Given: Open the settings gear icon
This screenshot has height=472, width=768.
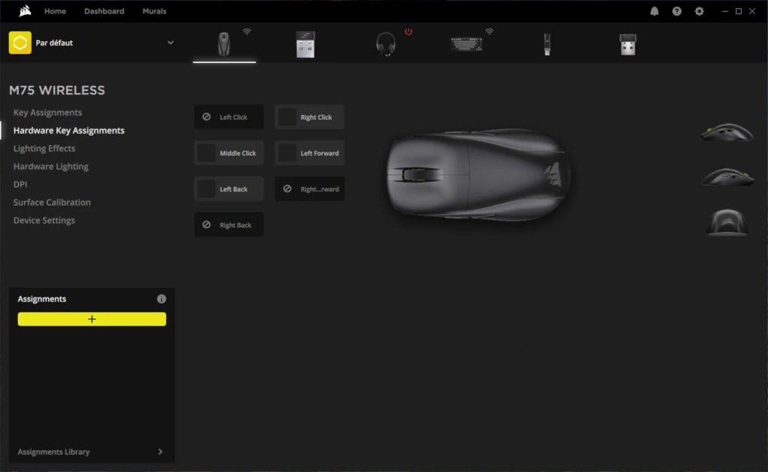Looking at the screenshot, I should point(700,11).
